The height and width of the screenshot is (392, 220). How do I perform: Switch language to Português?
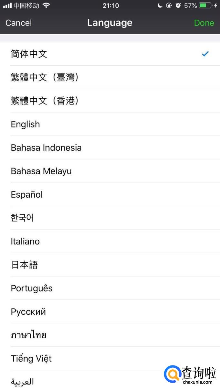coord(32,288)
